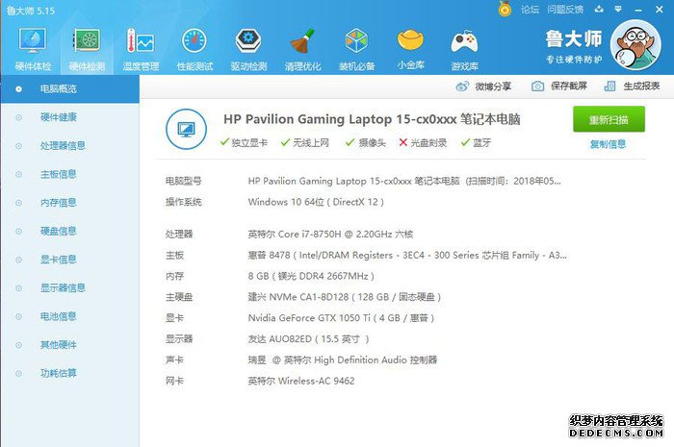Launch 性能测试 performance test icon
The width and height of the screenshot is (674, 447).
point(194,48)
